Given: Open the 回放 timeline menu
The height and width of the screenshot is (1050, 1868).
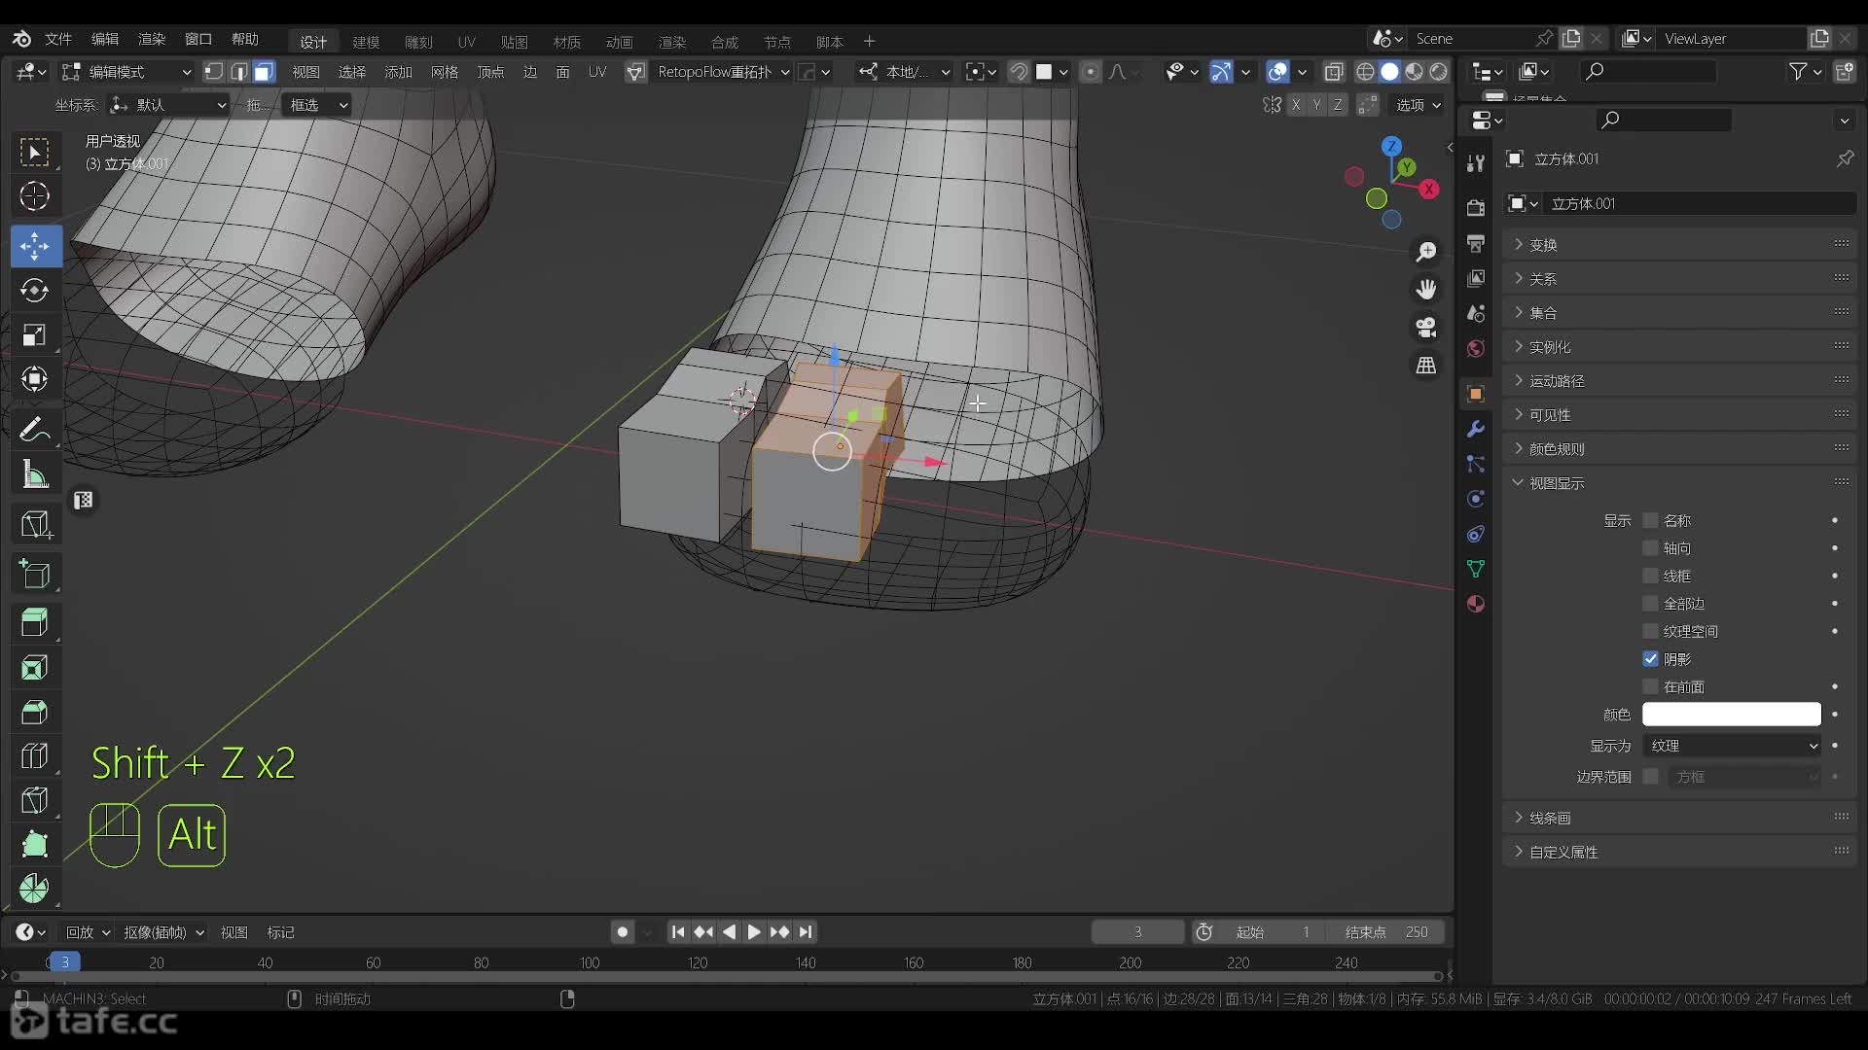Looking at the screenshot, I should pos(88,932).
